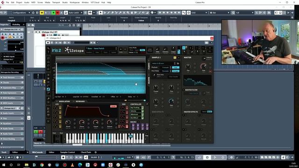Select MODULATION tab in Iris 2
This screenshot has height=168, width=299.
coord(64,101)
